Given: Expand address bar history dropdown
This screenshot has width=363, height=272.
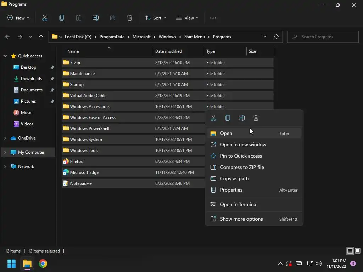Looking at the screenshot, I should (x=264, y=36).
